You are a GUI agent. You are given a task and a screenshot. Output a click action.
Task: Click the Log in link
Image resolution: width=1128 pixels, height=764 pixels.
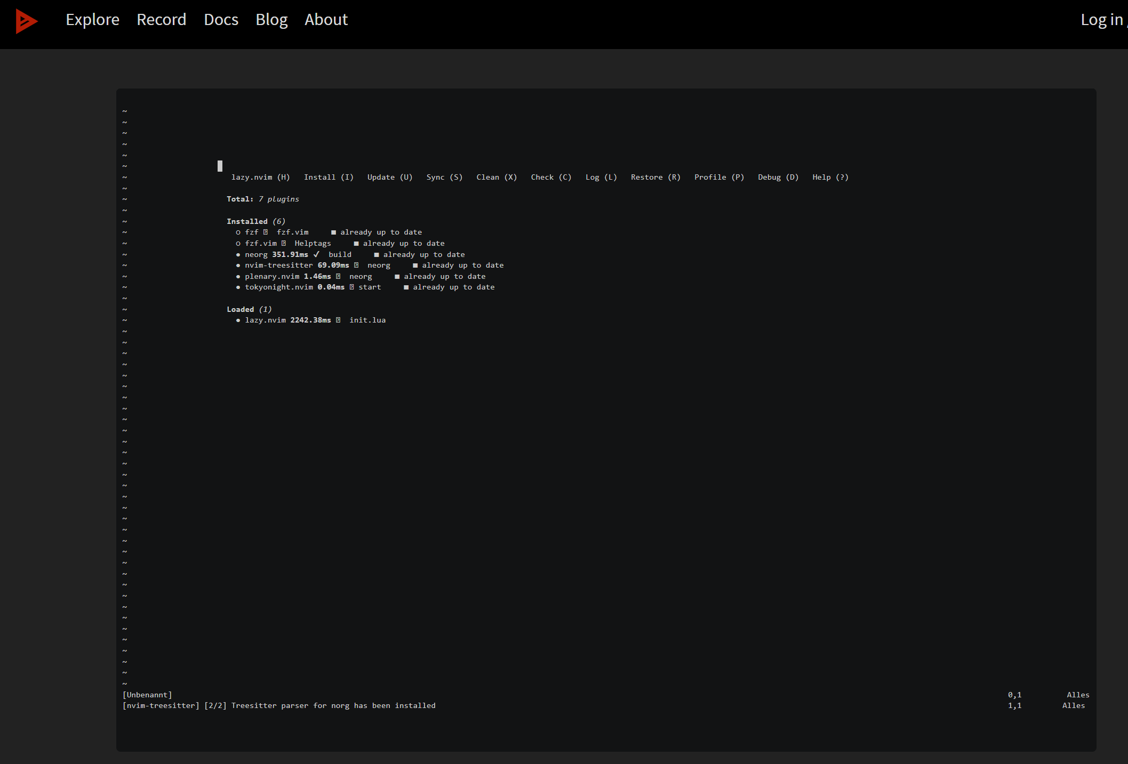tap(1101, 20)
